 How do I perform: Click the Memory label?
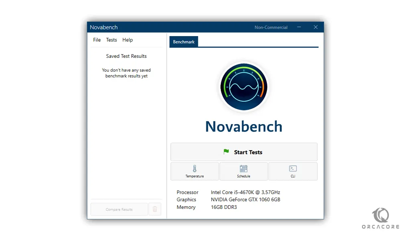186,207
